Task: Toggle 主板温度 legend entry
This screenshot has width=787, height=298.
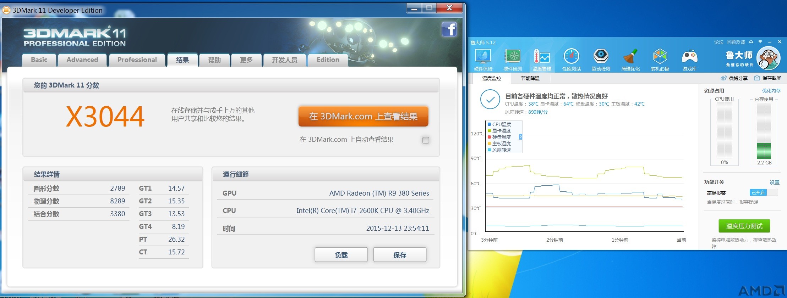Action: click(x=499, y=144)
